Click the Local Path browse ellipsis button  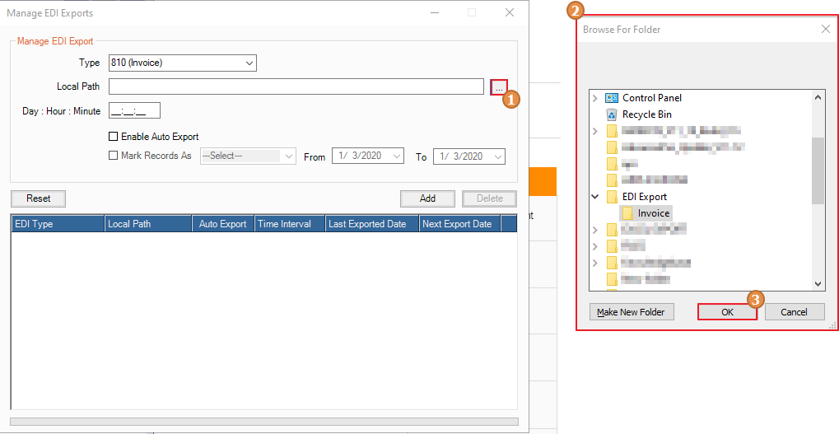point(499,86)
